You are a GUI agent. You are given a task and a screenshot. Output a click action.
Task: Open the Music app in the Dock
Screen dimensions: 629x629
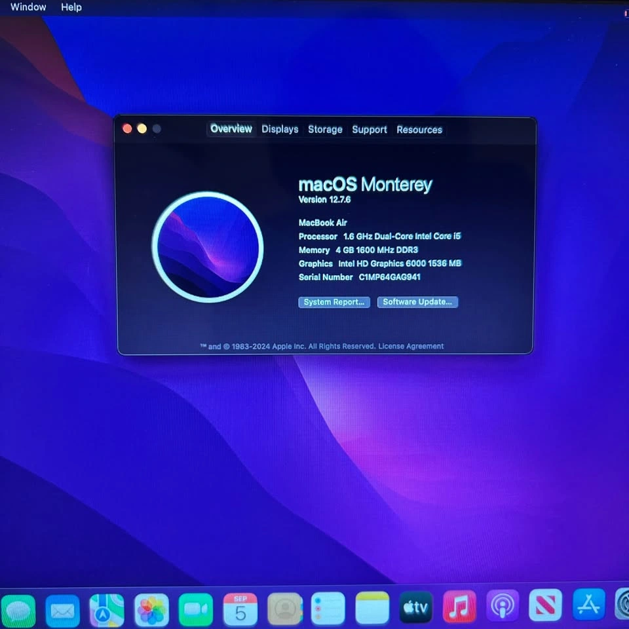(460, 607)
